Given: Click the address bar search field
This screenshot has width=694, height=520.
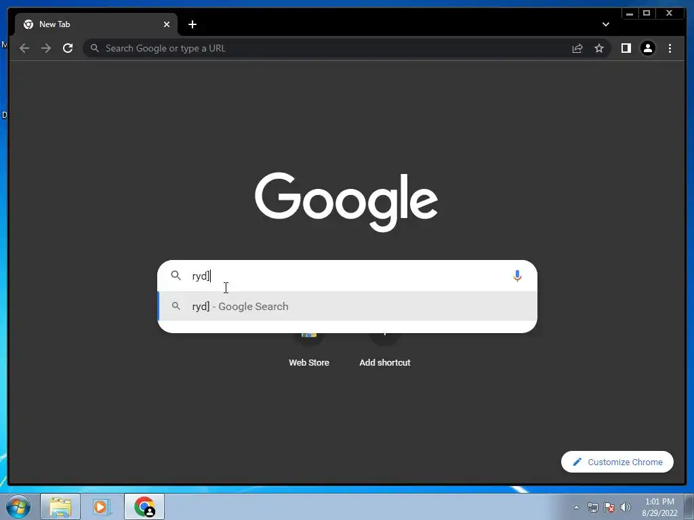Looking at the screenshot, I should click(x=327, y=48).
